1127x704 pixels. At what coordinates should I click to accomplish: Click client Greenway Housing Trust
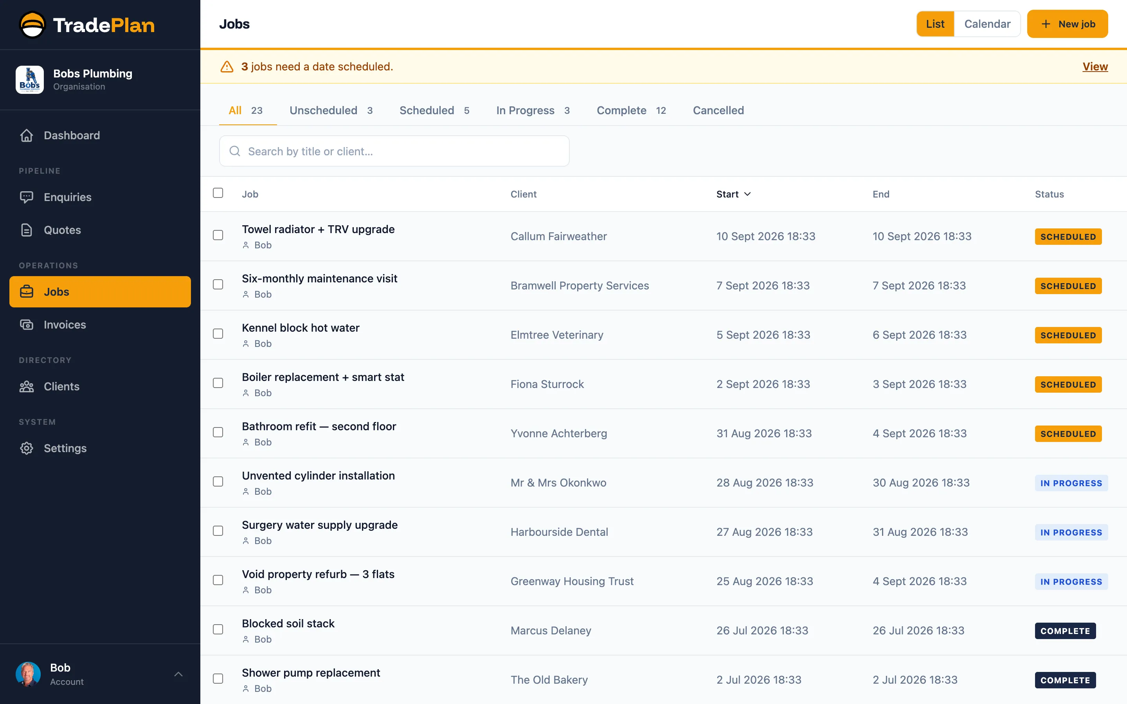coord(571,582)
